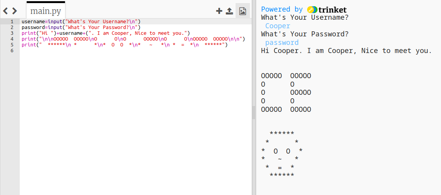Click the divider handle between editor and output
Screen dimensions: 441x195
(254, 112)
